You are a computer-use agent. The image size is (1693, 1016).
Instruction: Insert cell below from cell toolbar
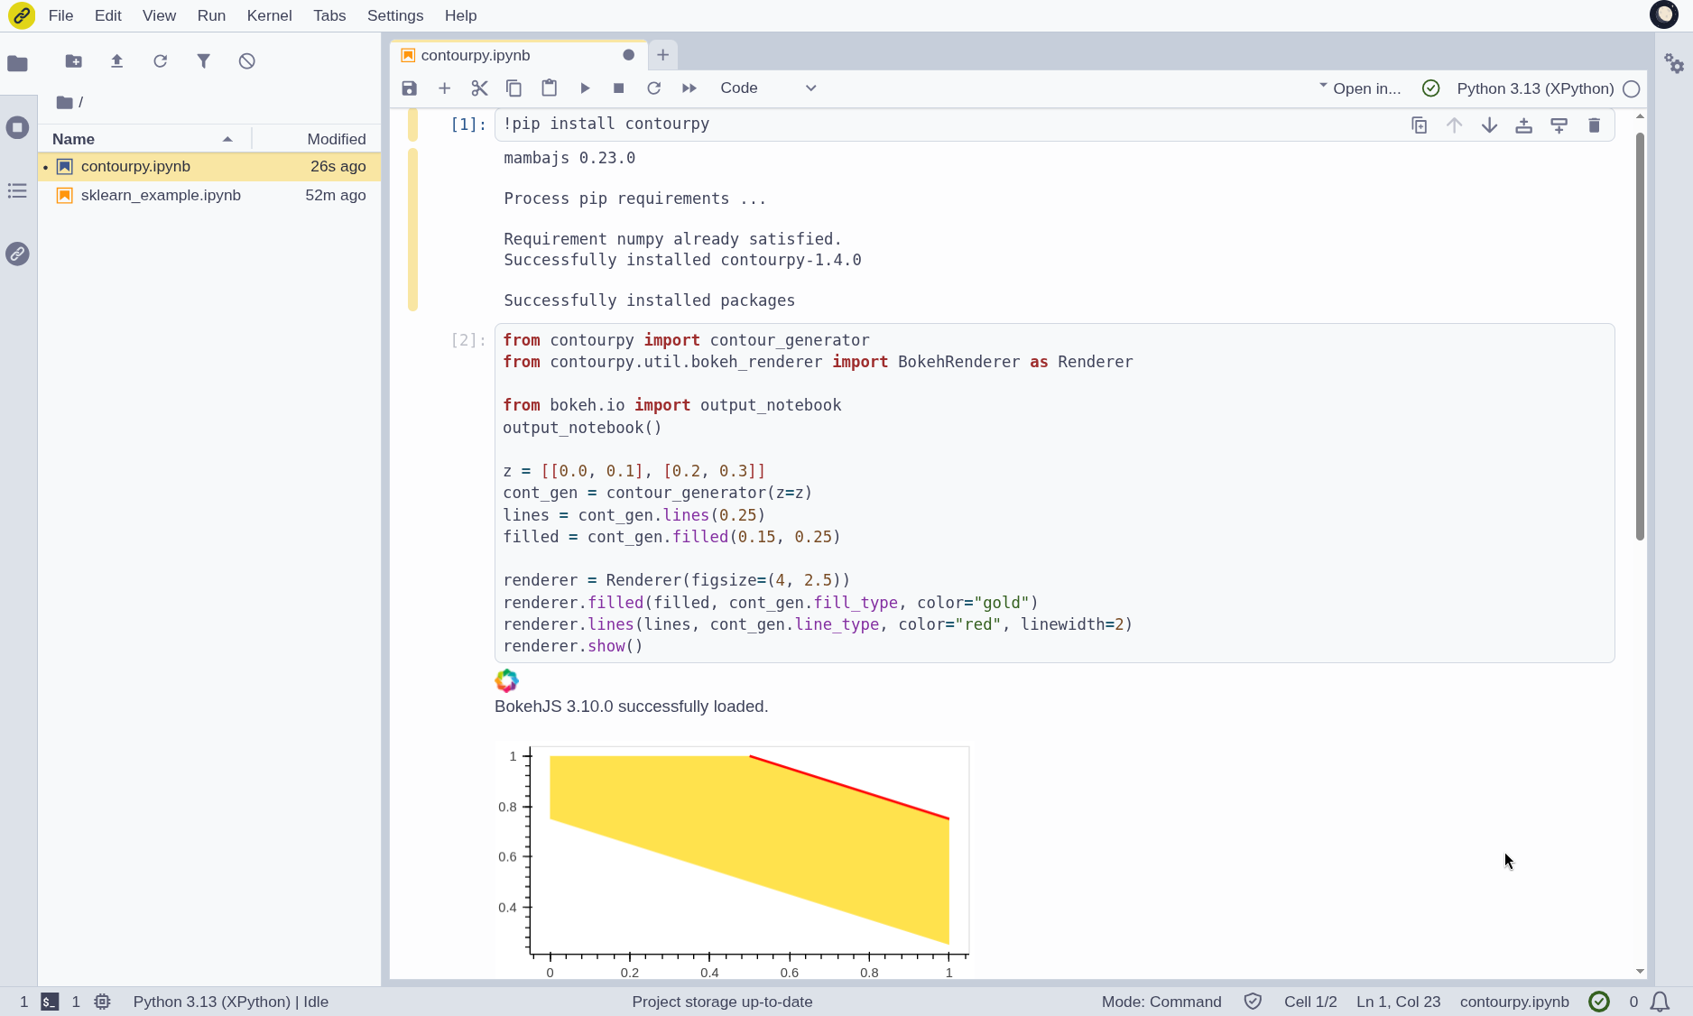(x=1559, y=125)
